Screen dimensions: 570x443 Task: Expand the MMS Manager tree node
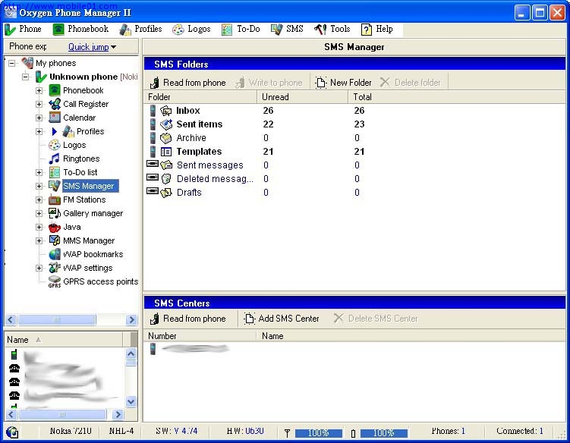(x=39, y=240)
